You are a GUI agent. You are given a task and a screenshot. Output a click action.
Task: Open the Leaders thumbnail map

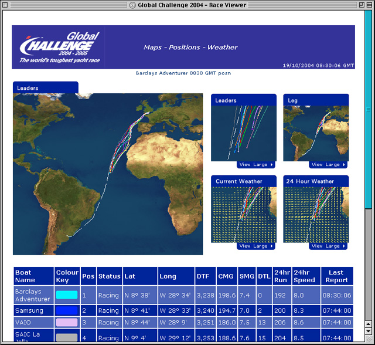(244, 133)
